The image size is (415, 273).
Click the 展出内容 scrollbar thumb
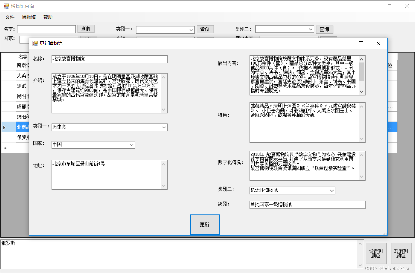click(362, 71)
